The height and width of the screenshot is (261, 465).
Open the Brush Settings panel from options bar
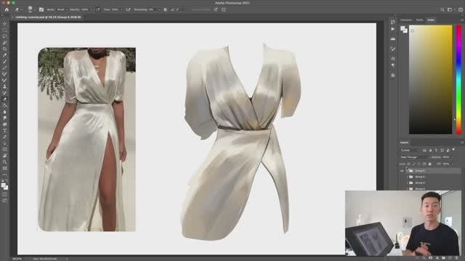[41, 9]
